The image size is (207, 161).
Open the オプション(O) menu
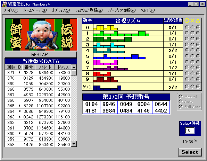(x=61, y=10)
